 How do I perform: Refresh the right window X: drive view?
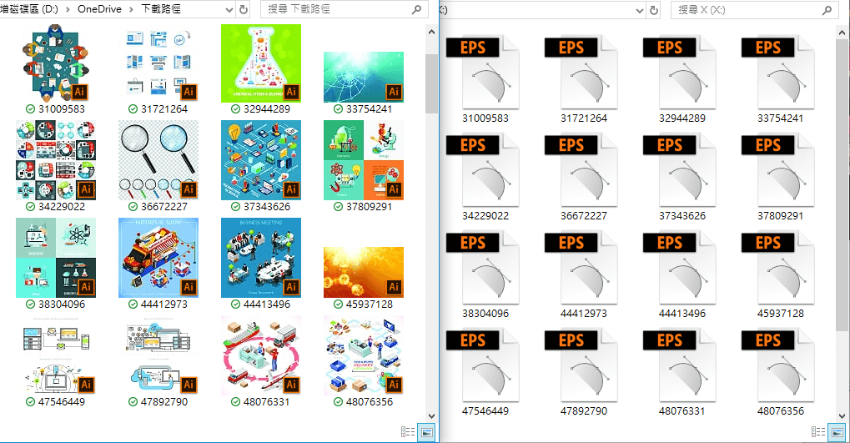point(654,10)
